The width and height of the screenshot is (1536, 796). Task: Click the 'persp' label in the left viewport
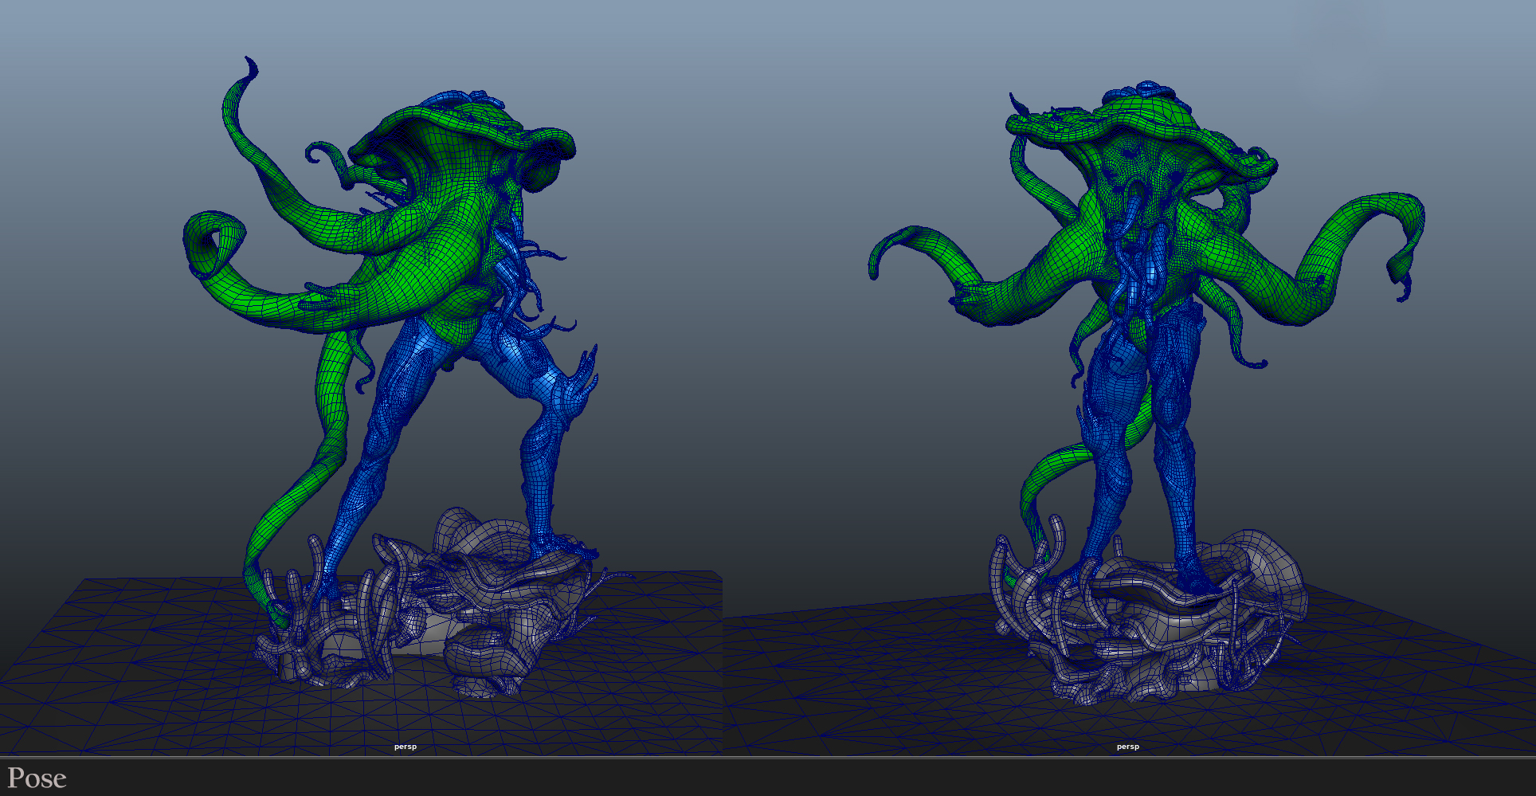pyautogui.click(x=406, y=747)
